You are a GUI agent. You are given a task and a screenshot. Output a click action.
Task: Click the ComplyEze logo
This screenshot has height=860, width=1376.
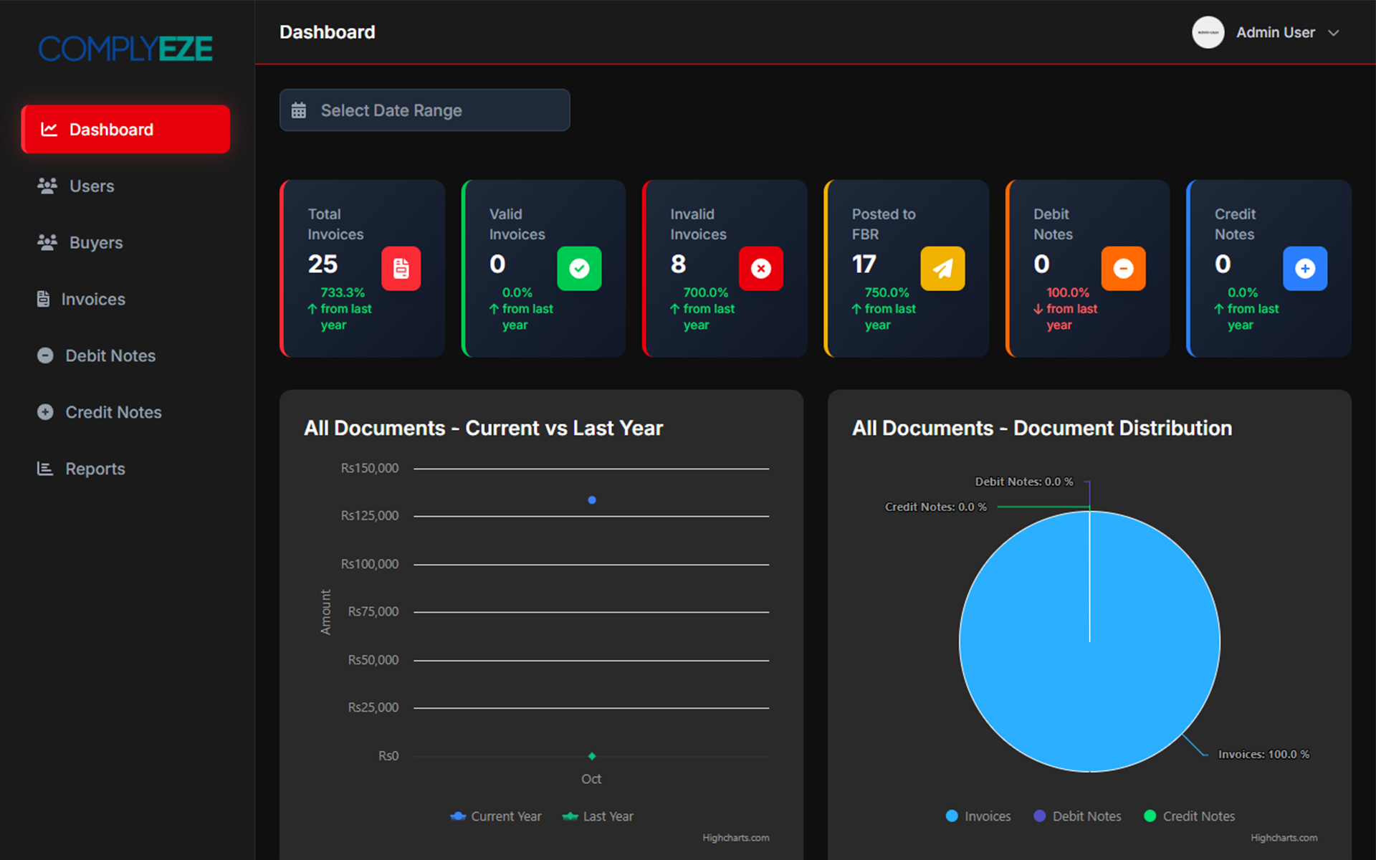[x=125, y=49]
